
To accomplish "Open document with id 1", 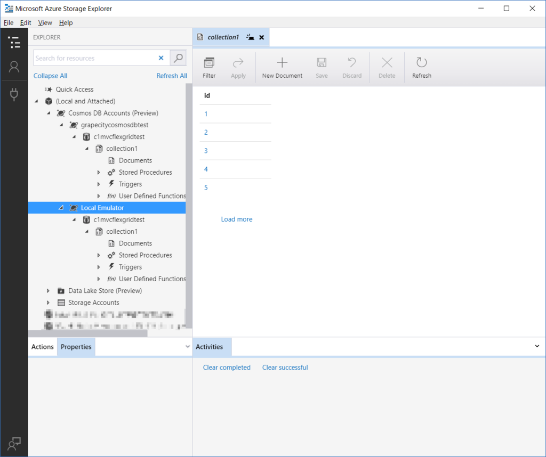I will [206, 114].
